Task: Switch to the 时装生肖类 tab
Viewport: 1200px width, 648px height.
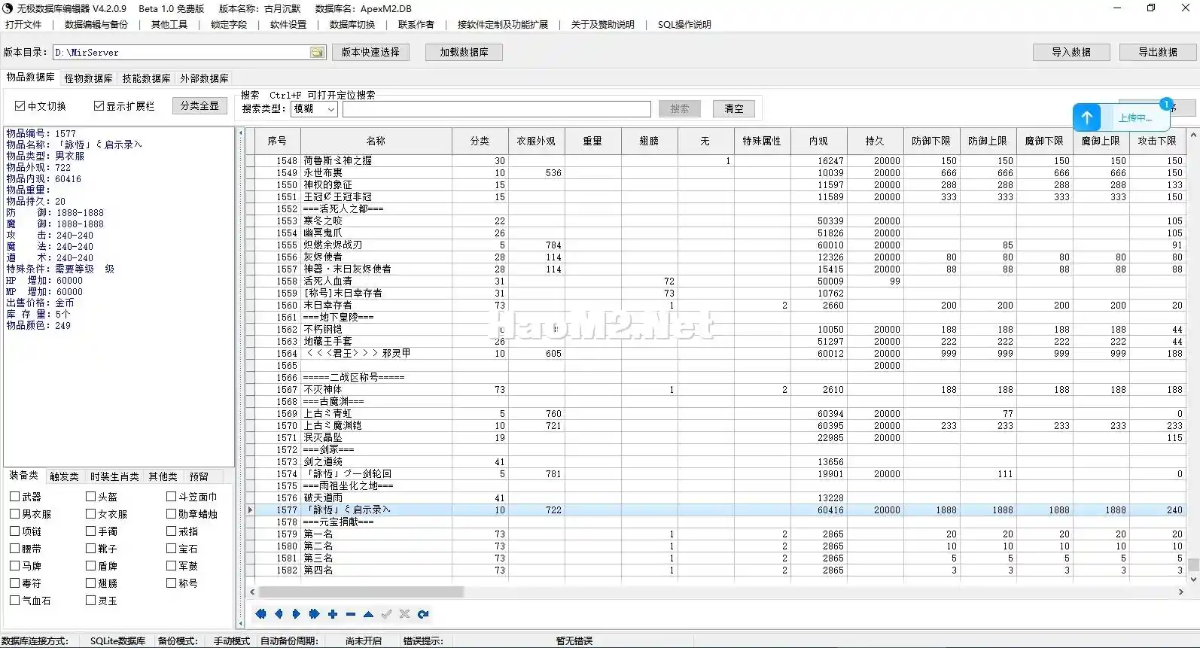Action: pos(114,476)
